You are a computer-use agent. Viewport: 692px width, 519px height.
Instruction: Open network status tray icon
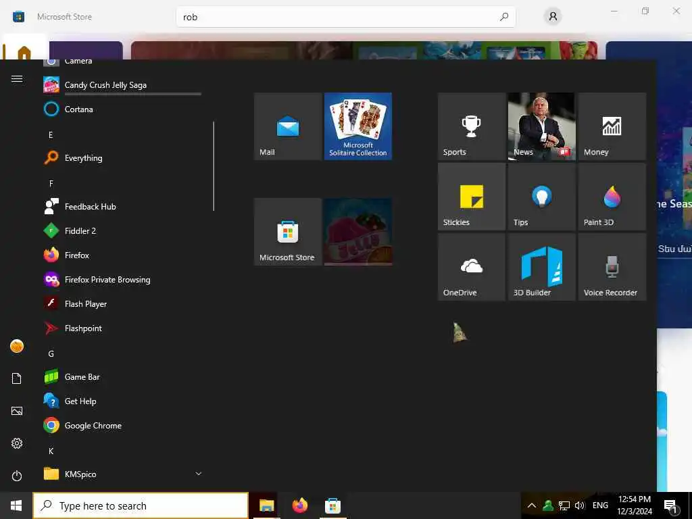tap(564, 505)
